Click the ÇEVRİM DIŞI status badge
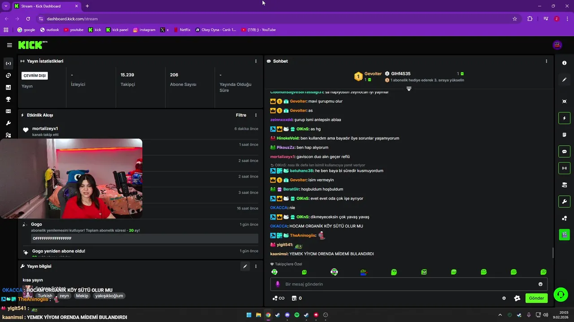Screen dimensions: 574x322 pos(35,76)
